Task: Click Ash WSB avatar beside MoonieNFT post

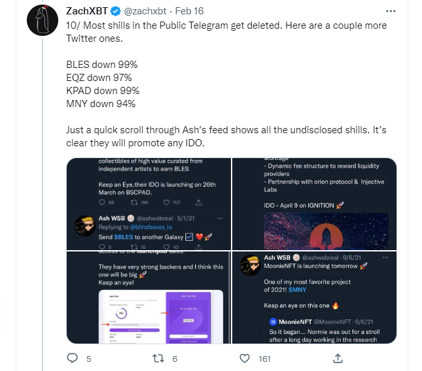Action: pyautogui.click(x=251, y=265)
